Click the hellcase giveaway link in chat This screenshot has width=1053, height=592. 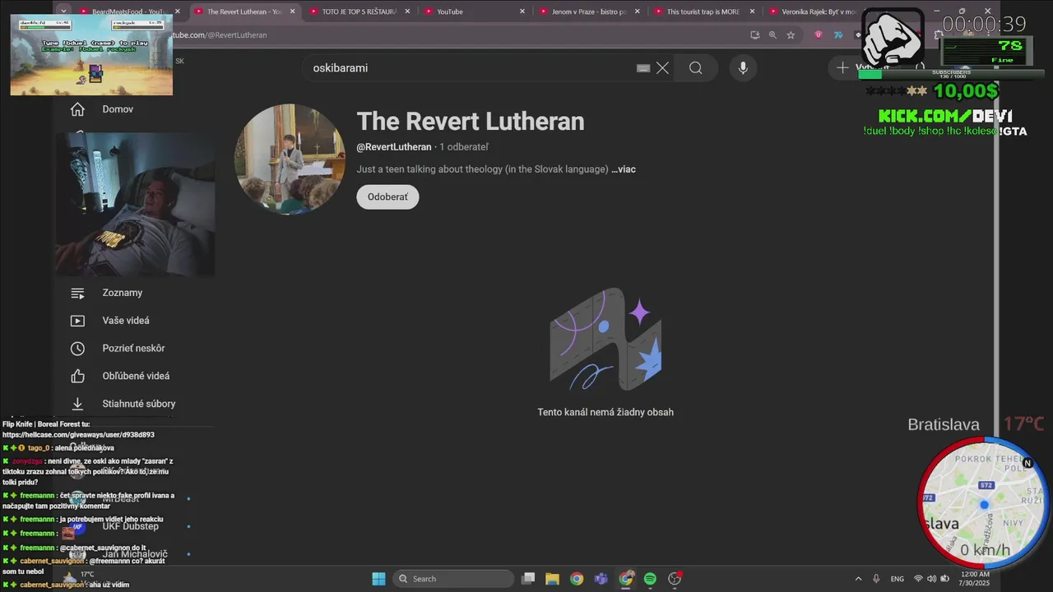78,434
